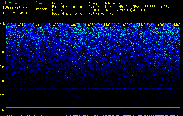
Task: Click the Ogata-vill. Akita-Pref. JAPAN location text
Action: pyautogui.click(x=130, y=7)
